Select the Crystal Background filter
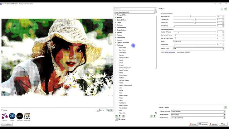Screen dimensions: 229x129 tap(125, 68)
